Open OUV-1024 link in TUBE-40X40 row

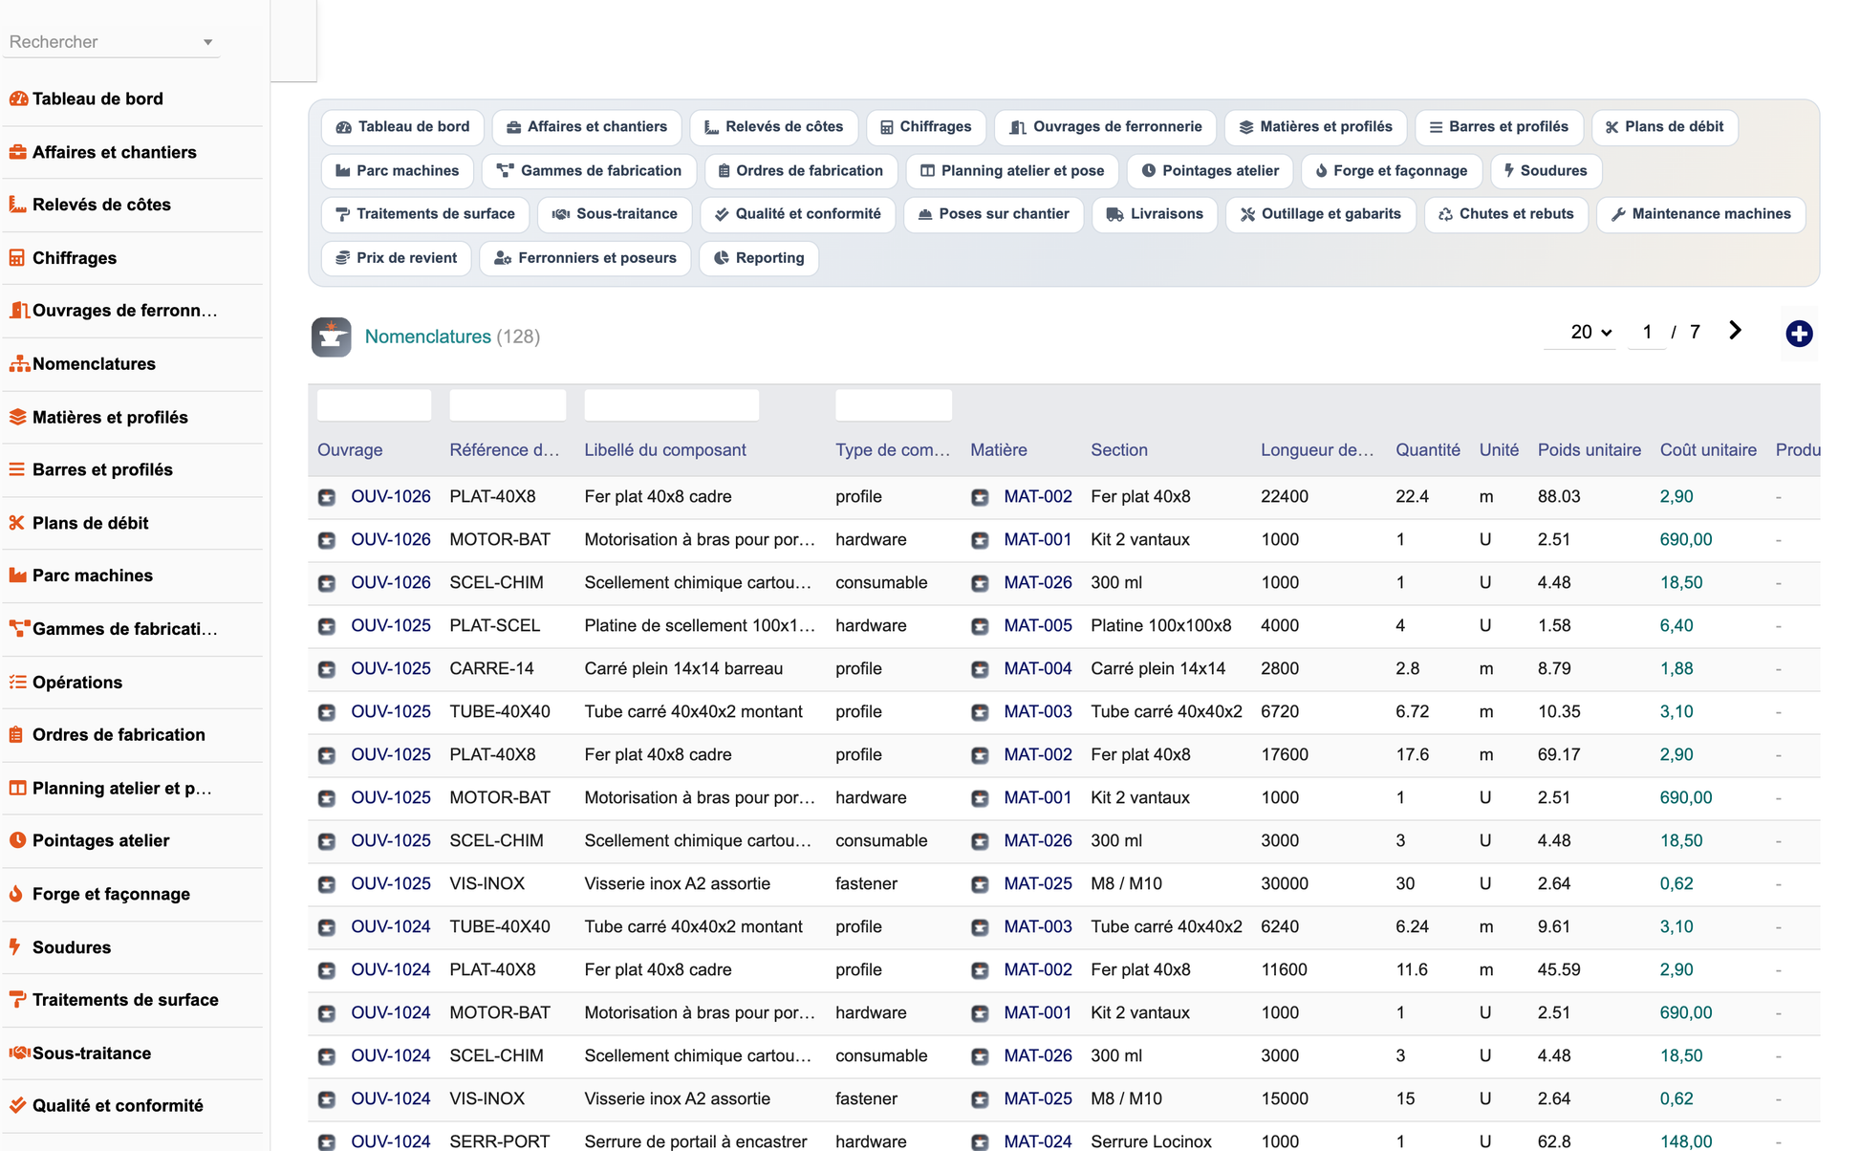391,927
